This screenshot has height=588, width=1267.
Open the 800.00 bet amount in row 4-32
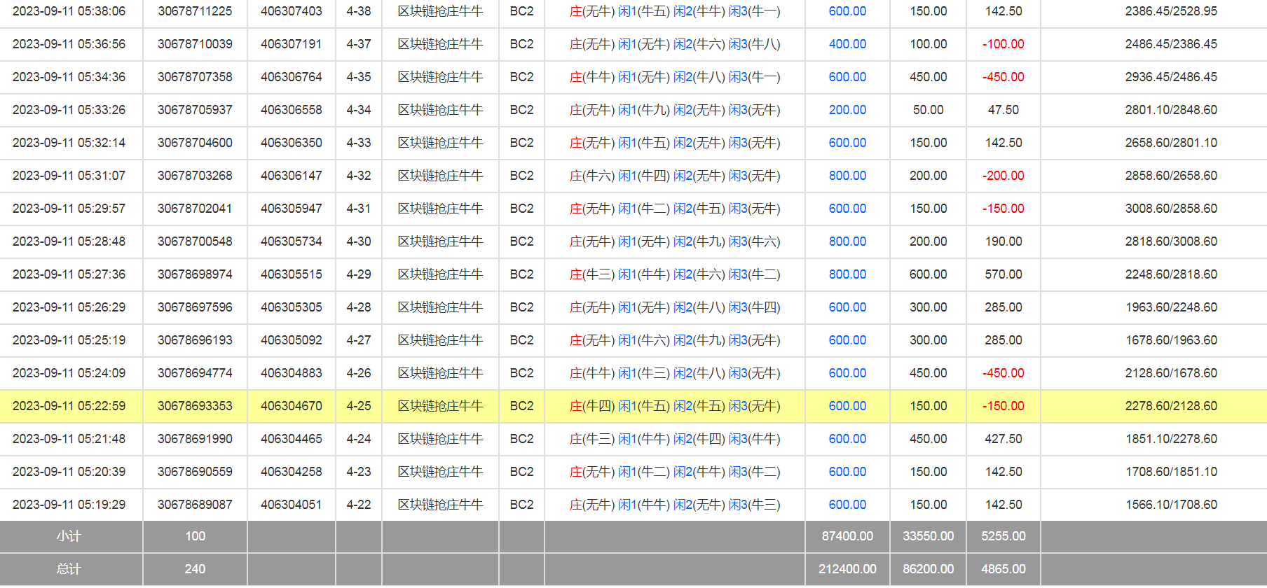click(x=847, y=176)
